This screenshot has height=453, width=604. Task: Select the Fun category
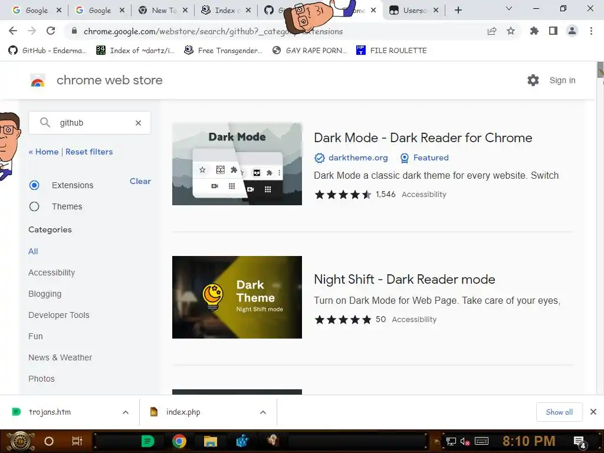[x=35, y=336]
